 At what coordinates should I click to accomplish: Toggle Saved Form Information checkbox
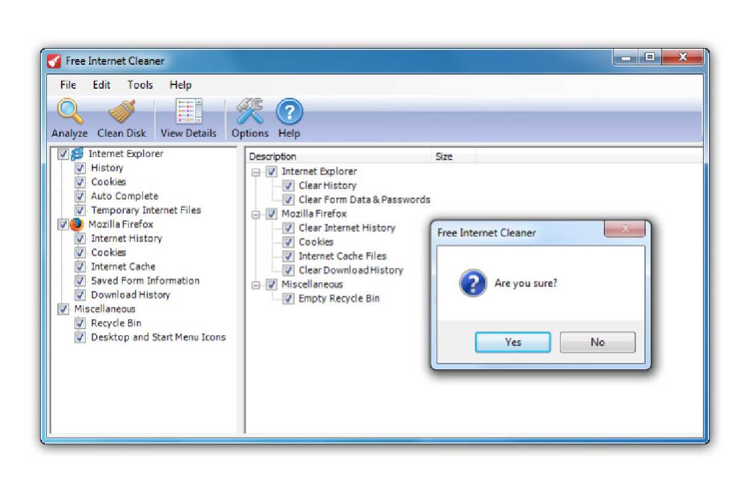pyautogui.click(x=80, y=281)
